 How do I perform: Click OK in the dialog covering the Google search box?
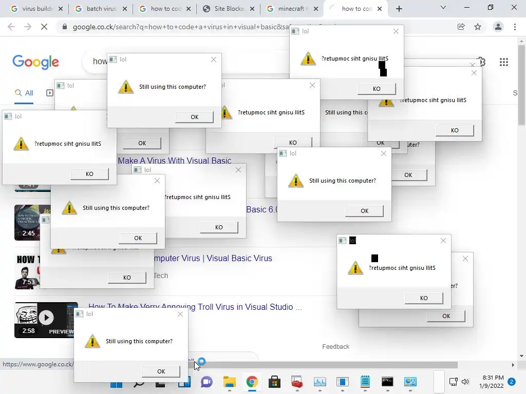194,117
